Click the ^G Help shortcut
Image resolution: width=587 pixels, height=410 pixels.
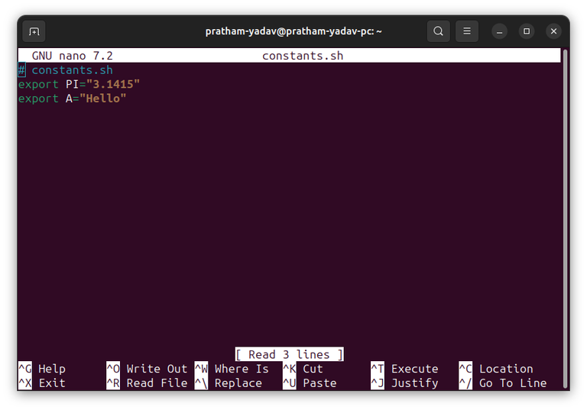(x=42, y=369)
